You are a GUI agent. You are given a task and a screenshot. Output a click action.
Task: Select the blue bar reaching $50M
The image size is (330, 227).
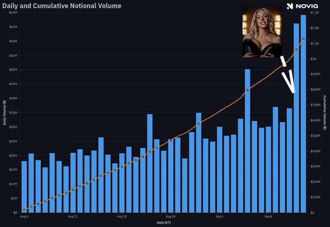[x=247, y=141]
